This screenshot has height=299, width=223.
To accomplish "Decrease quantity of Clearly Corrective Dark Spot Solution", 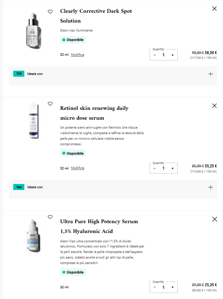I will 155,55.
